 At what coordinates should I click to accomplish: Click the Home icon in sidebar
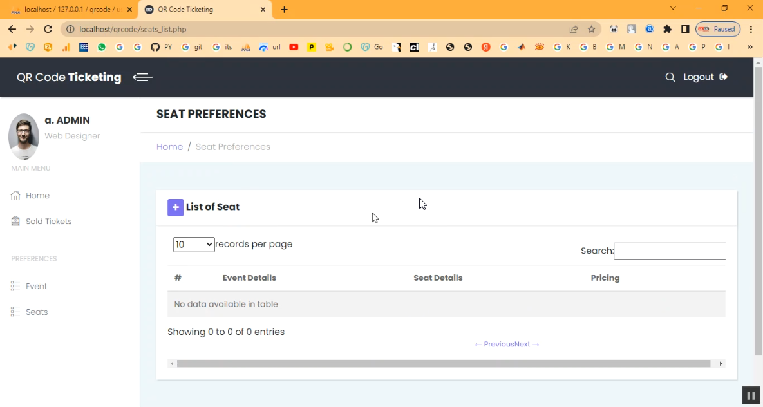point(15,196)
